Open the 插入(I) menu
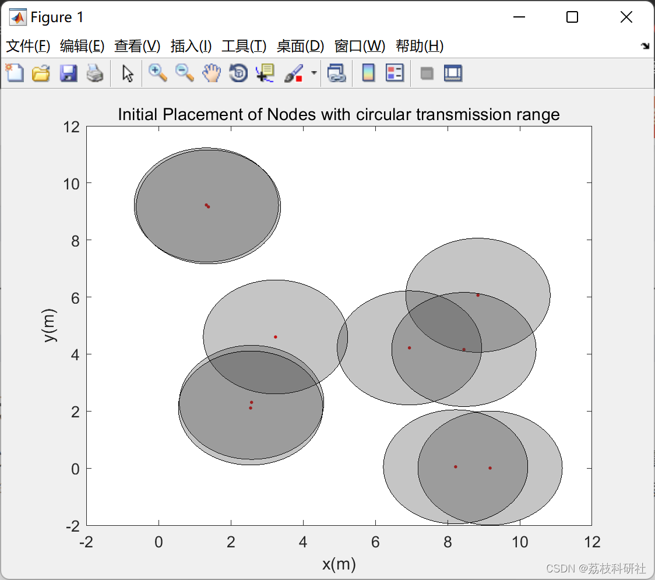The height and width of the screenshot is (580, 655). [191, 46]
